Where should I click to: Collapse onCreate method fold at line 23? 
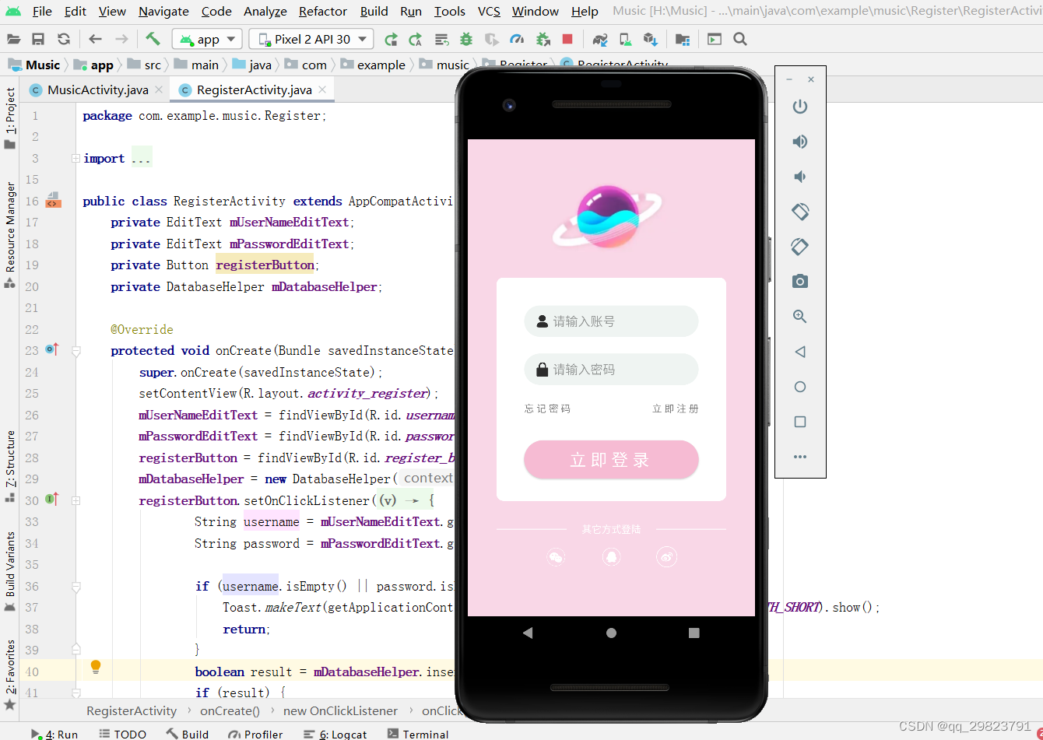click(x=76, y=351)
